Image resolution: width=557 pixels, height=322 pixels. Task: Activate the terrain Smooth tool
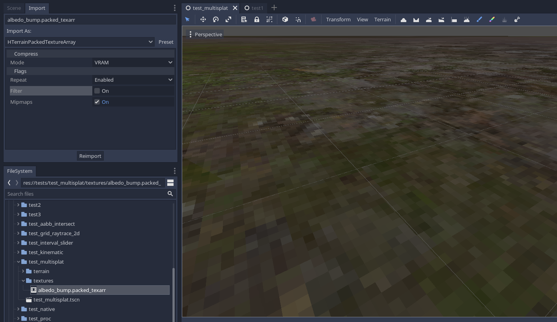click(x=429, y=19)
